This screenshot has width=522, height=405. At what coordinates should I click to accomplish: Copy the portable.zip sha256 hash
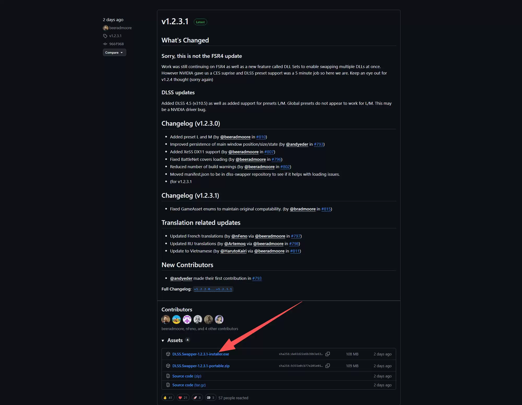click(x=328, y=366)
